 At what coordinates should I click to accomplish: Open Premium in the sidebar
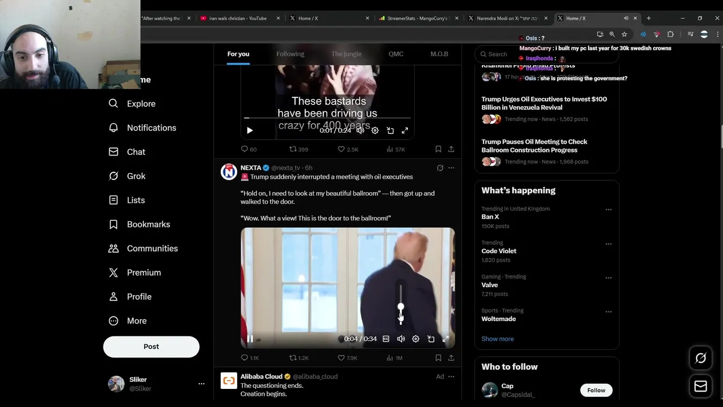click(135, 272)
